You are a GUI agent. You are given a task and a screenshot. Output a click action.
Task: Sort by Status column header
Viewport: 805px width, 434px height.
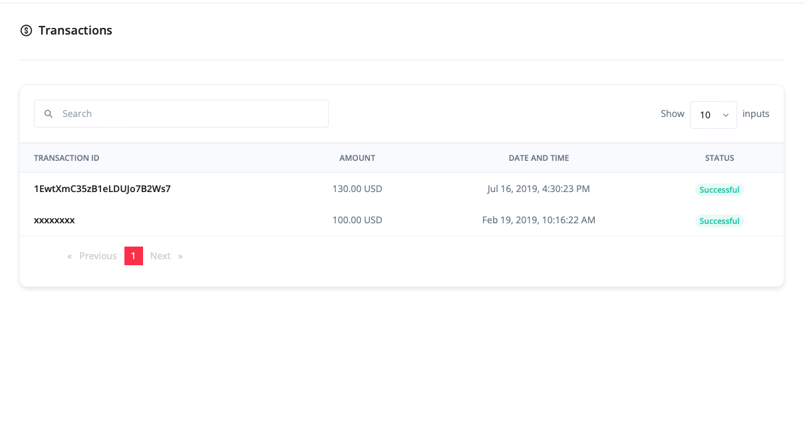pos(719,158)
